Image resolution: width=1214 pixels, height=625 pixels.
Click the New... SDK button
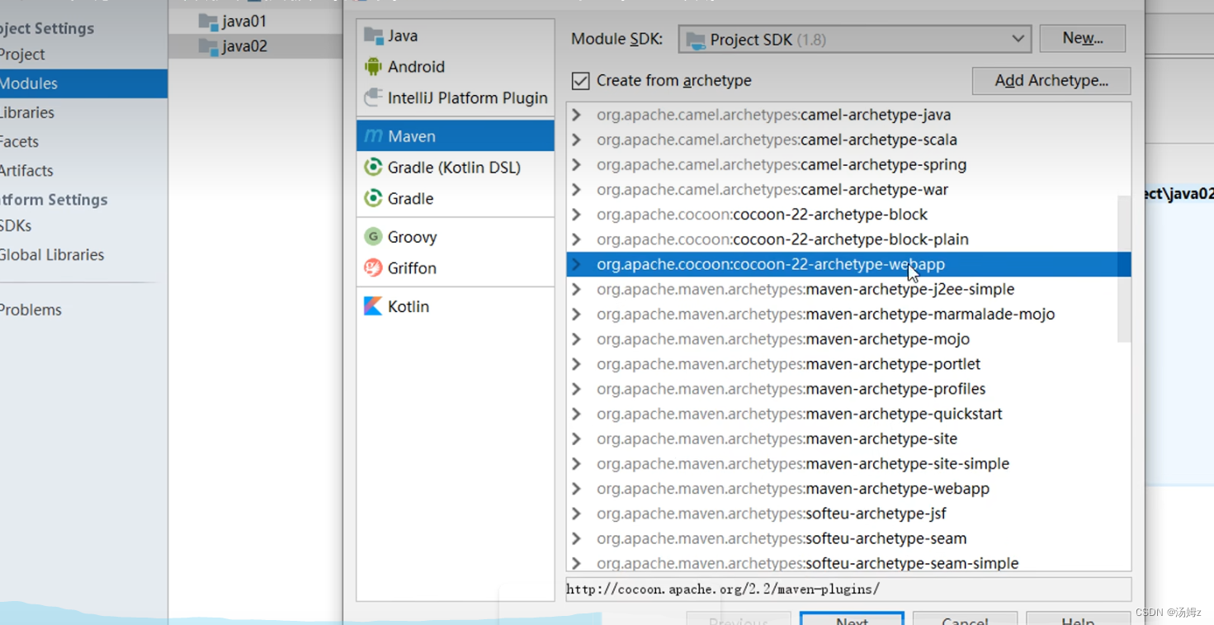point(1082,38)
